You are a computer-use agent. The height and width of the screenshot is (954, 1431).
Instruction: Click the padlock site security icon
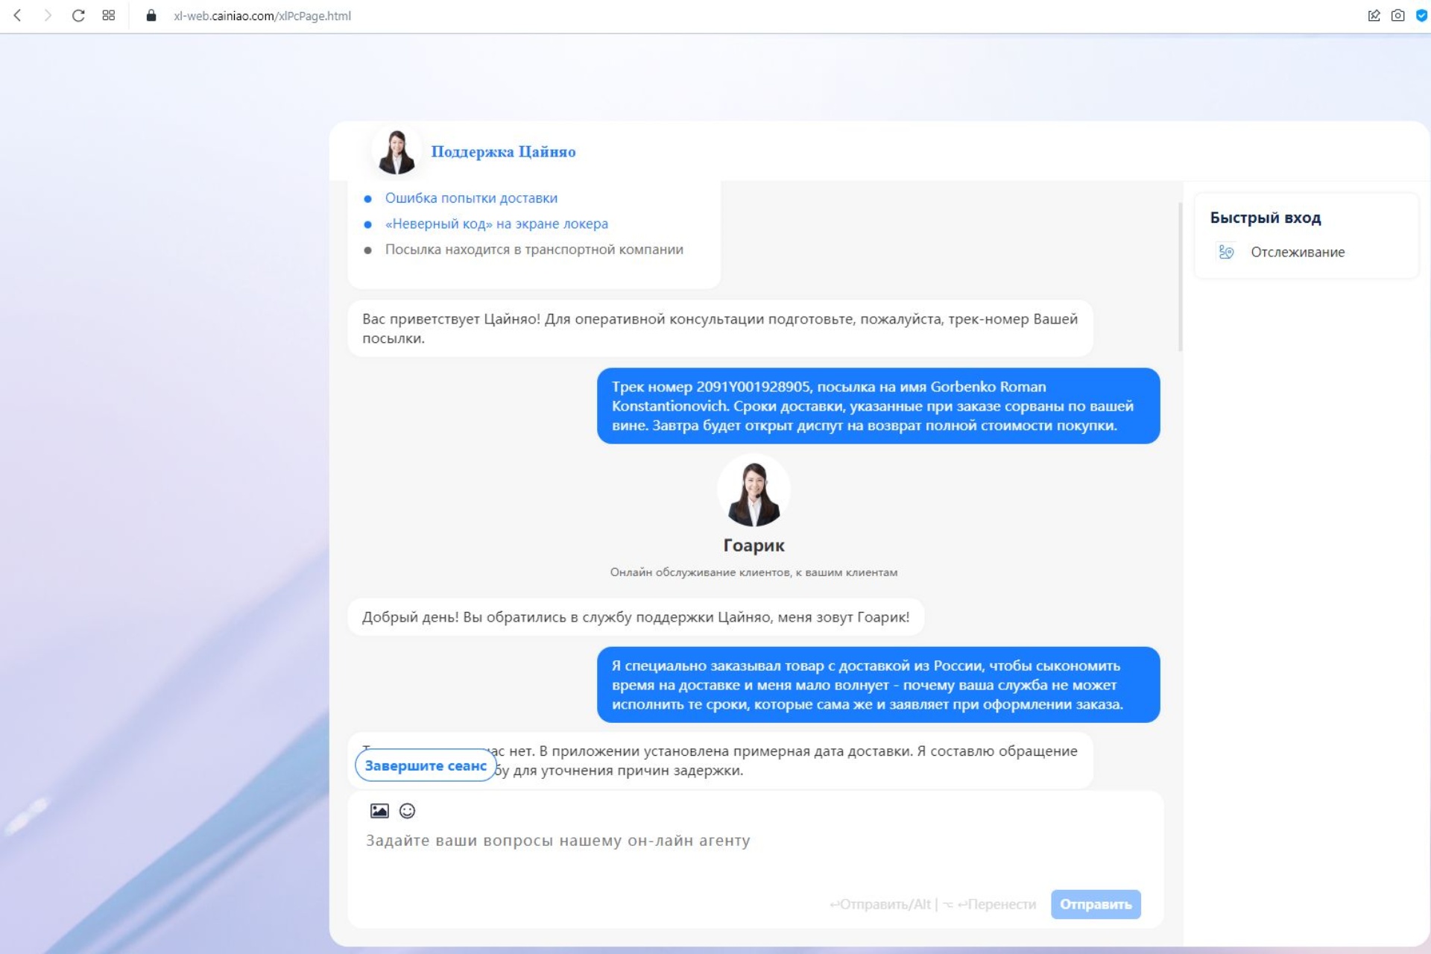click(151, 16)
